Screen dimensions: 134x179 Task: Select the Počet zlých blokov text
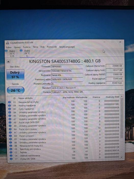click(x=28, y=129)
